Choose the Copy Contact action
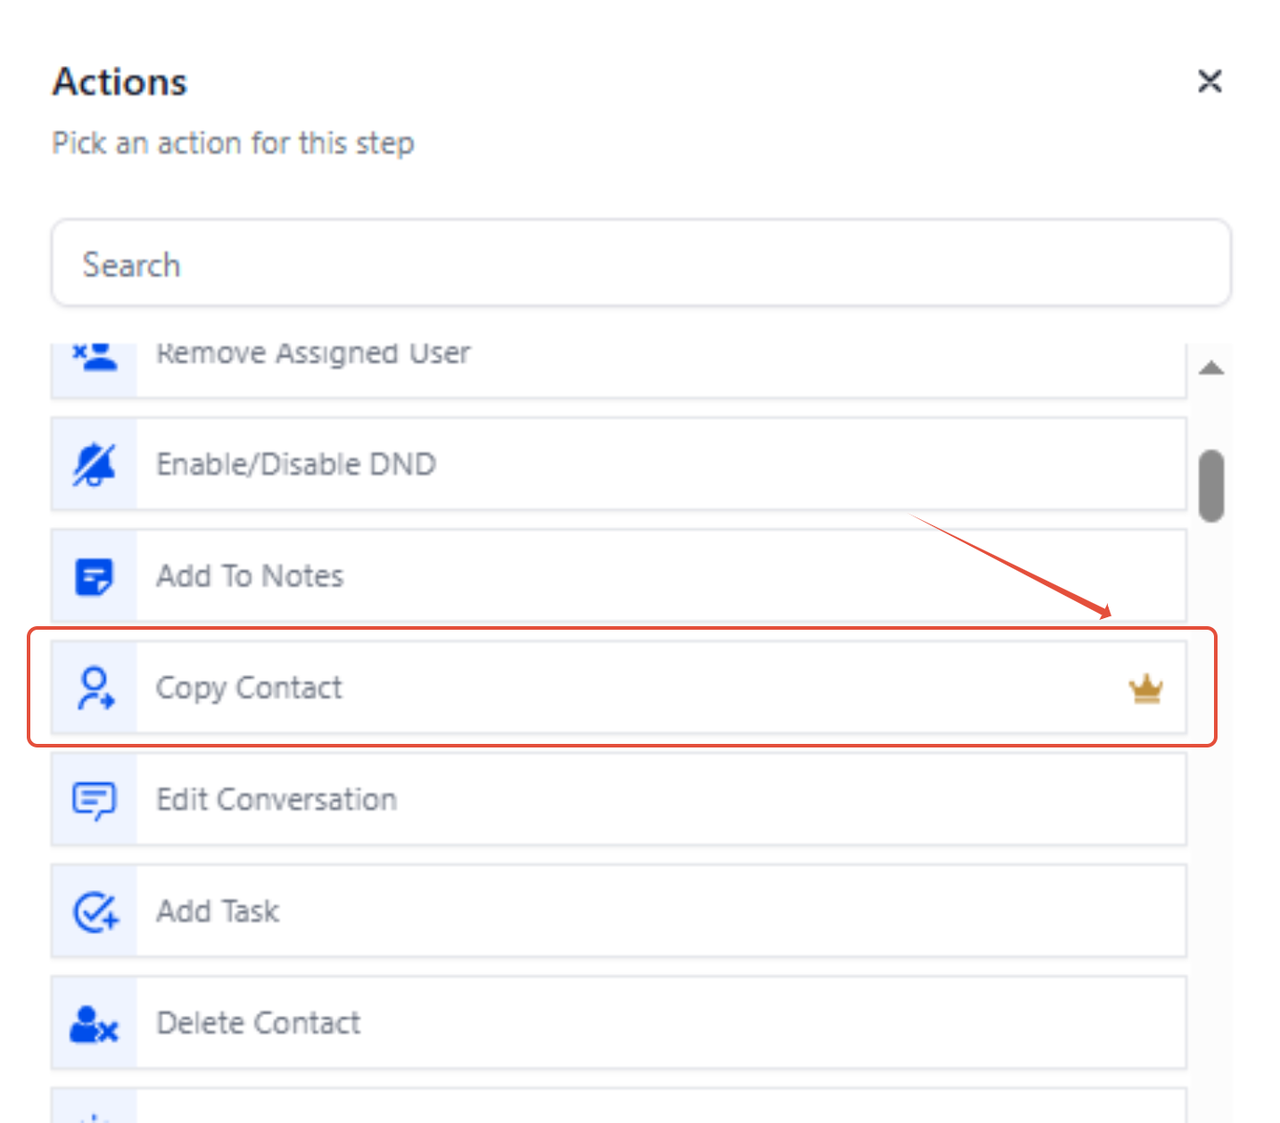 [x=618, y=688]
